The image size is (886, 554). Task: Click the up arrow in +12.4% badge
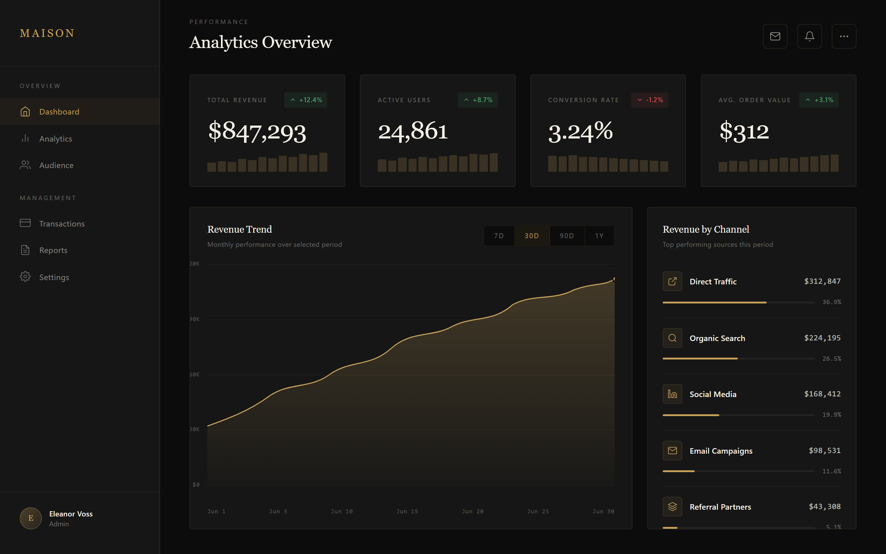(x=293, y=100)
